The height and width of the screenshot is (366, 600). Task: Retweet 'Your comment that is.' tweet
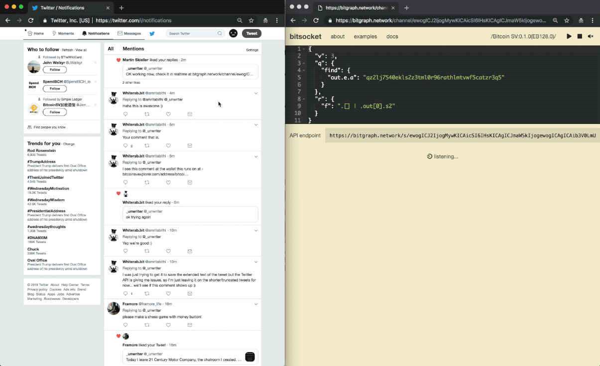[147, 145]
